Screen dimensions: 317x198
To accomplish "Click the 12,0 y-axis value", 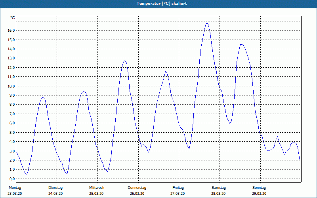I will [x=11, y=67].
